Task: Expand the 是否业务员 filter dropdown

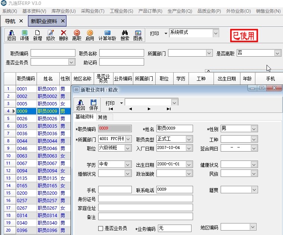Action: [x=71, y=62]
